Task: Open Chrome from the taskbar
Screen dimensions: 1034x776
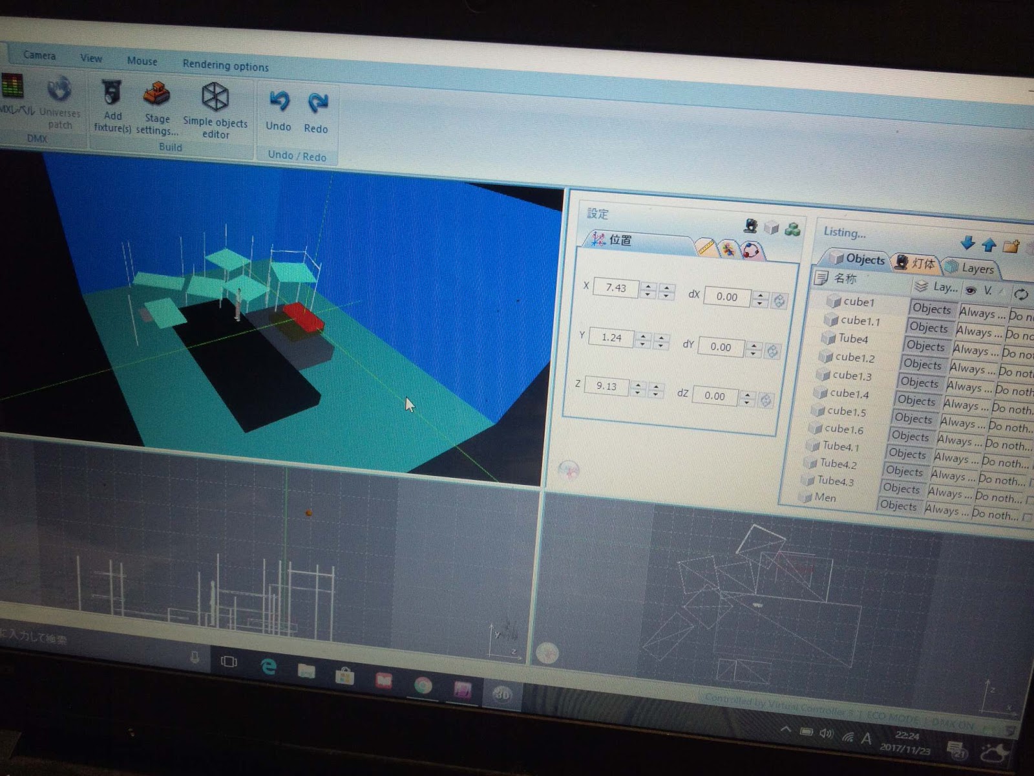Action: [423, 685]
